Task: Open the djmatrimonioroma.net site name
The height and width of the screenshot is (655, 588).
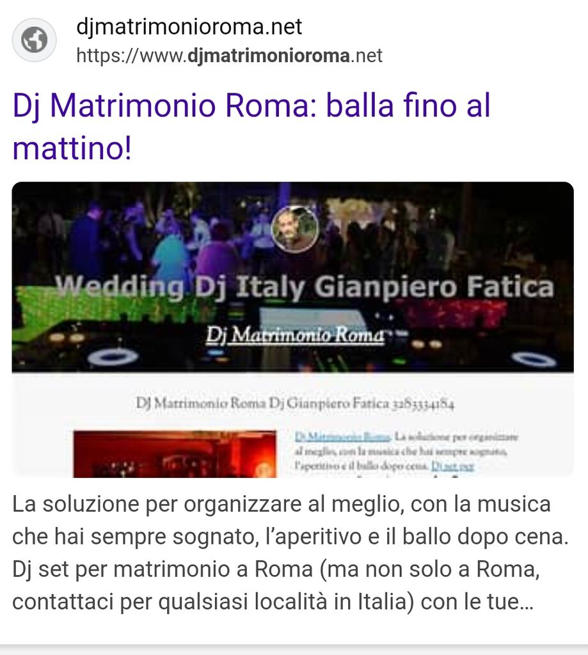Action: point(189,27)
